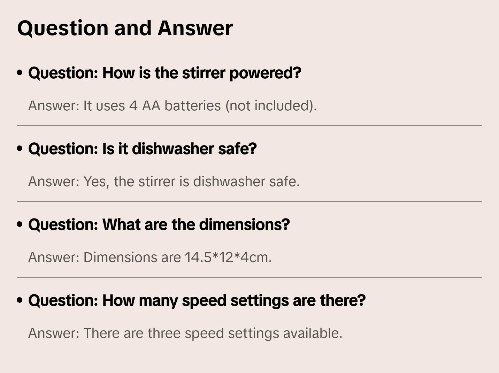Click the "(not included)" text
This screenshot has height=373, width=499.
pyautogui.click(x=271, y=106)
